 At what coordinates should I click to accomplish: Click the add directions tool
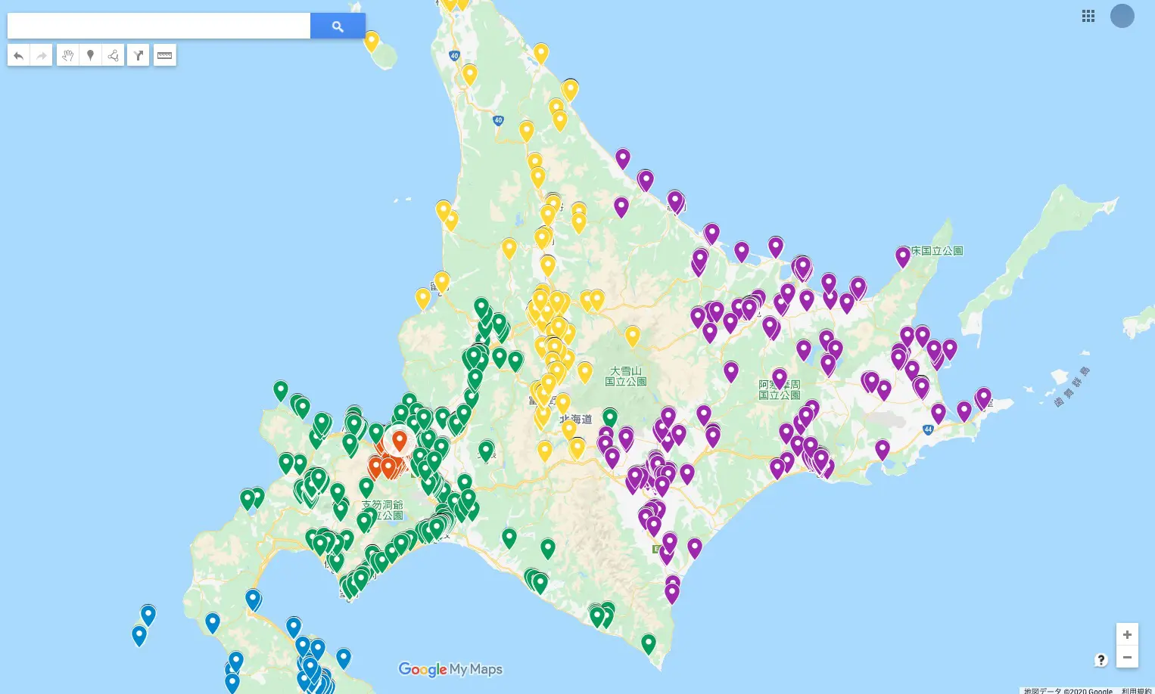[139, 55]
